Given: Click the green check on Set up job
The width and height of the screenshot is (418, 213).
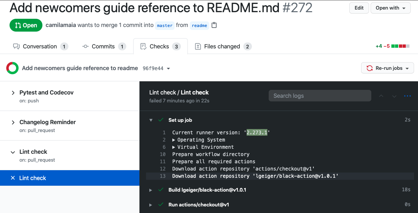Looking at the screenshot, I should click(x=161, y=120).
